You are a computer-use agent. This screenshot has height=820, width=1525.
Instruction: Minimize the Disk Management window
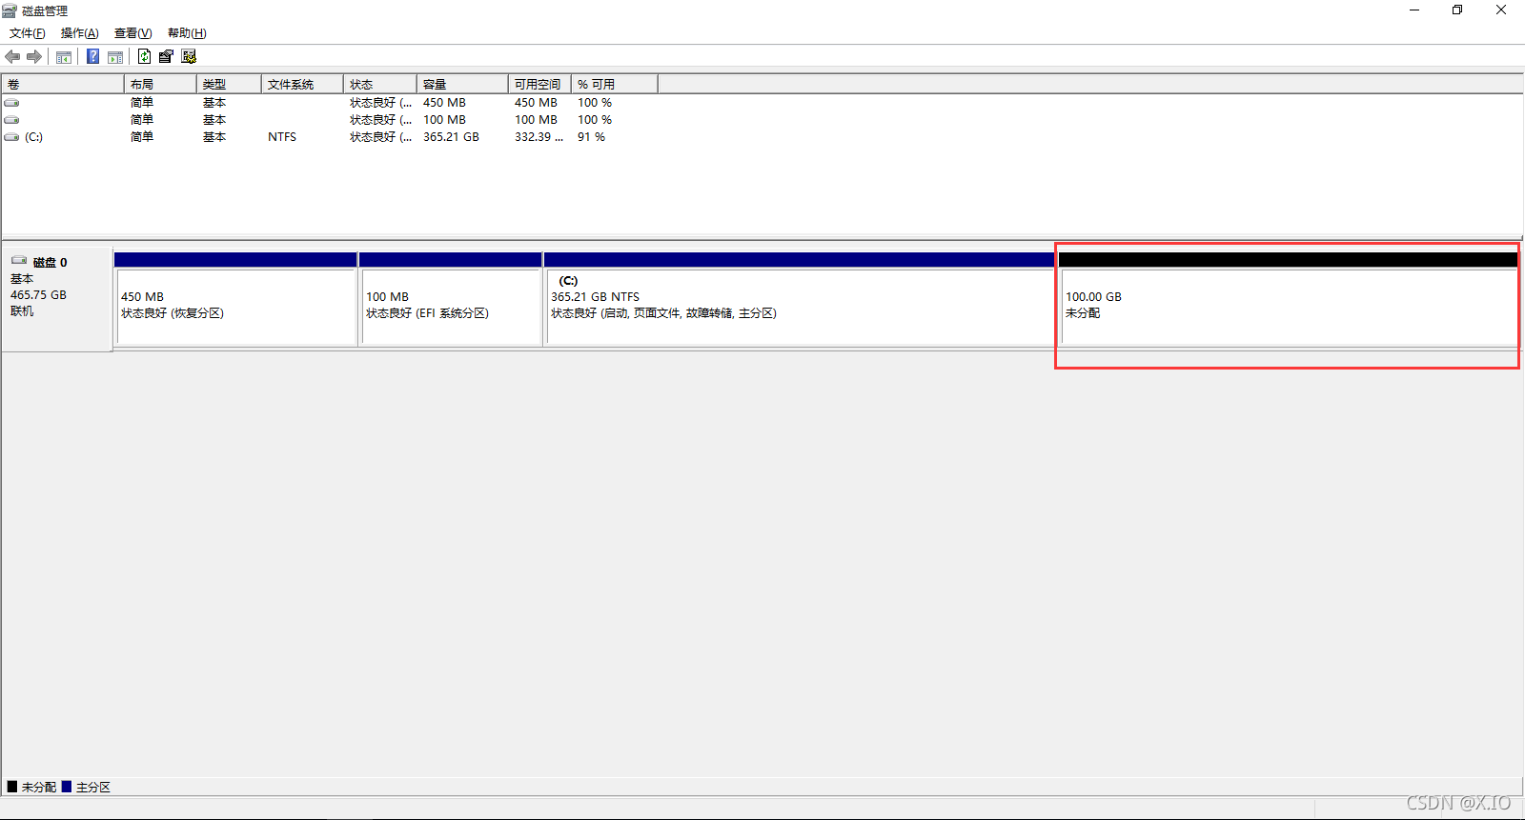[x=1414, y=10]
